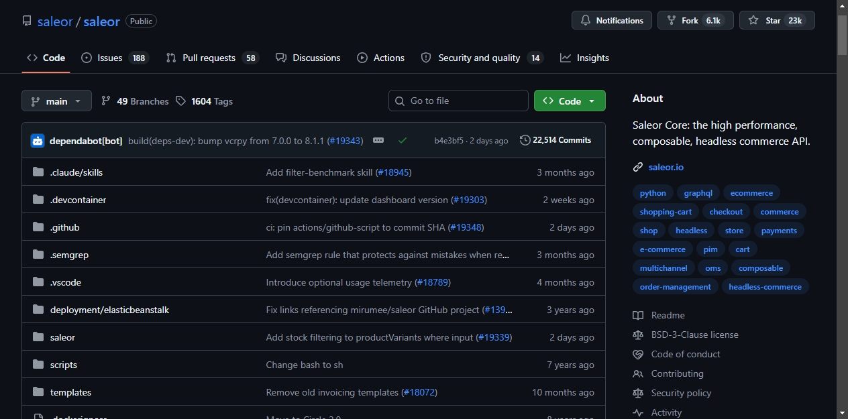Viewport: 848px width, 419px height.
Task: Open the templates folder name
Action: coord(70,392)
